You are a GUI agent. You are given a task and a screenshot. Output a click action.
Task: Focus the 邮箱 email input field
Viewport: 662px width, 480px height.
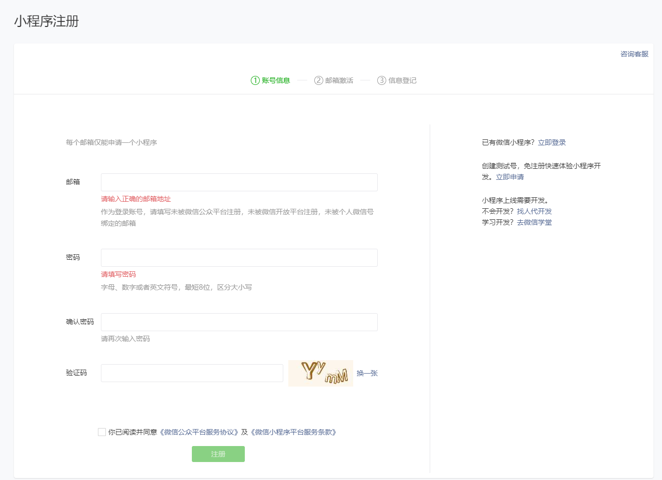pos(239,182)
